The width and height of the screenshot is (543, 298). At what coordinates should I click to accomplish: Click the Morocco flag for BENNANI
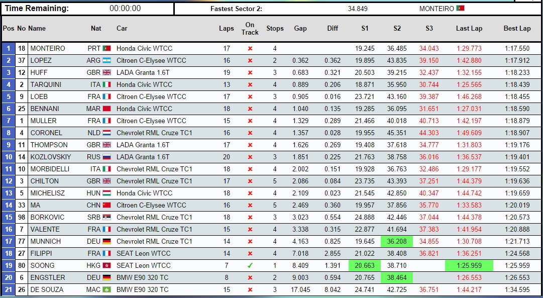pos(106,109)
